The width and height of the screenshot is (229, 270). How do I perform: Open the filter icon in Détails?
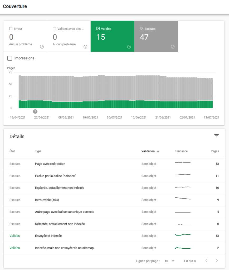(x=216, y=136)
